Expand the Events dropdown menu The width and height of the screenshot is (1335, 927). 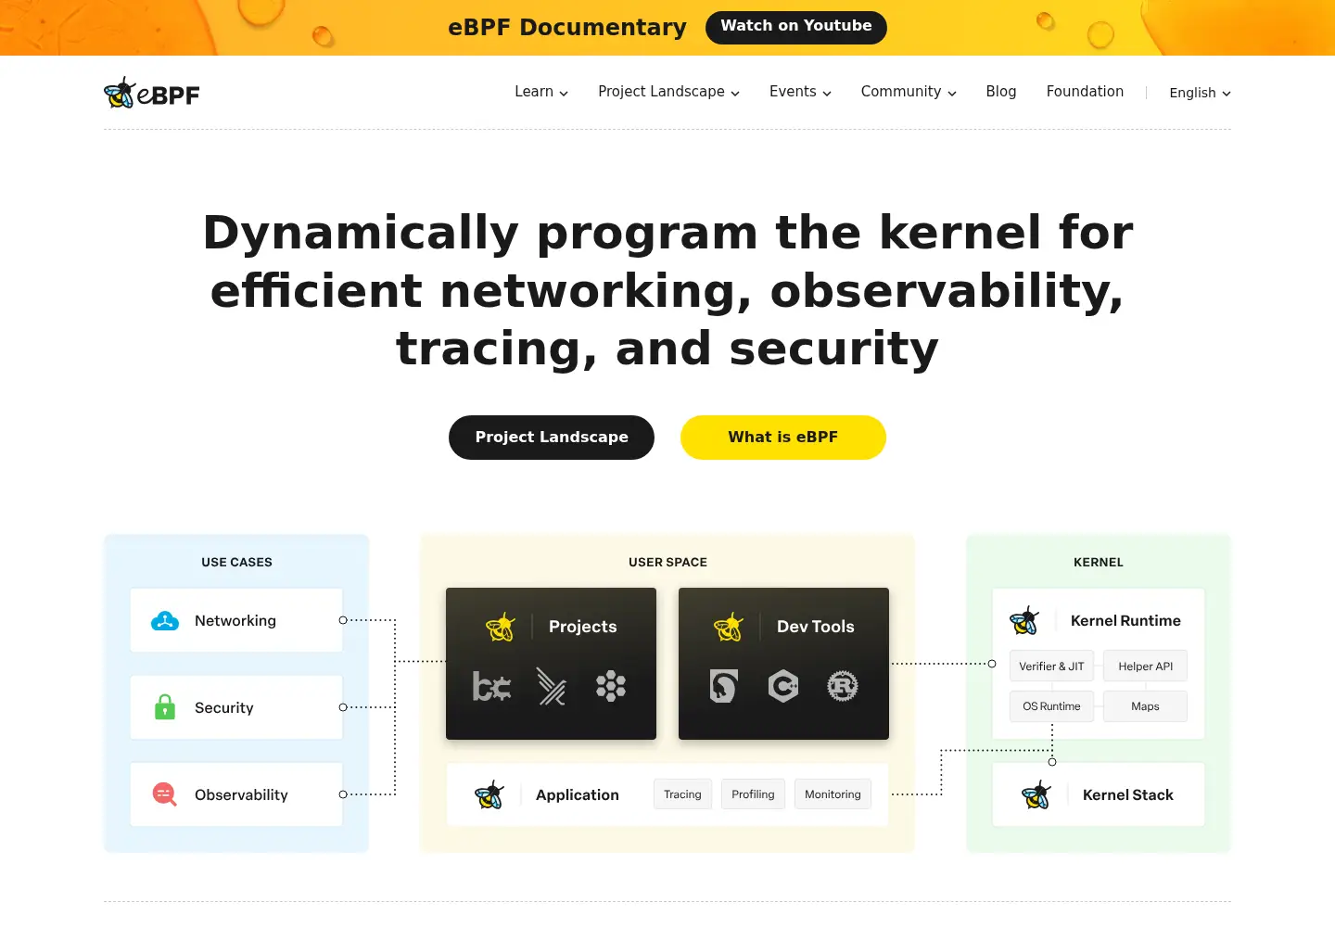click(x=800, y=92)
